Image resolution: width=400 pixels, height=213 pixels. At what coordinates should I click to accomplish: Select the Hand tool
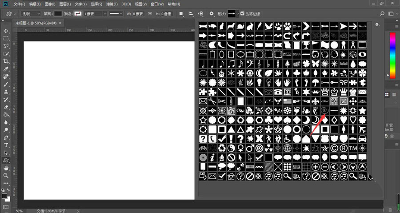(6, 168)
